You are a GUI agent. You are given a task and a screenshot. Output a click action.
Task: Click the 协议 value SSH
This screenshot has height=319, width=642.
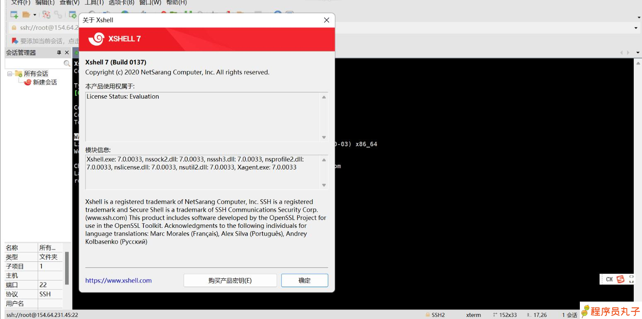click(45, 294)
